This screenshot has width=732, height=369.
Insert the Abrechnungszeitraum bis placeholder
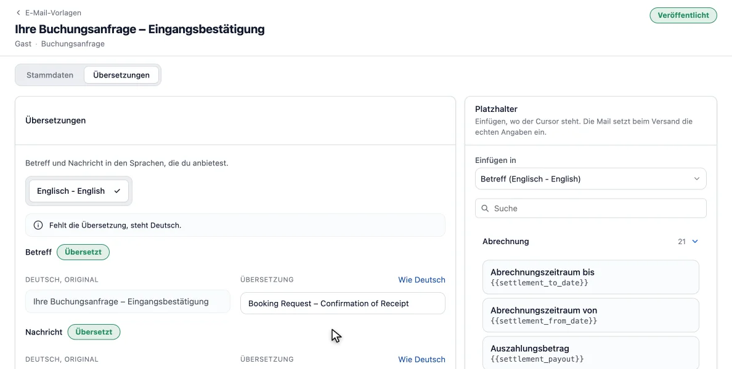[x=590, y=277]
